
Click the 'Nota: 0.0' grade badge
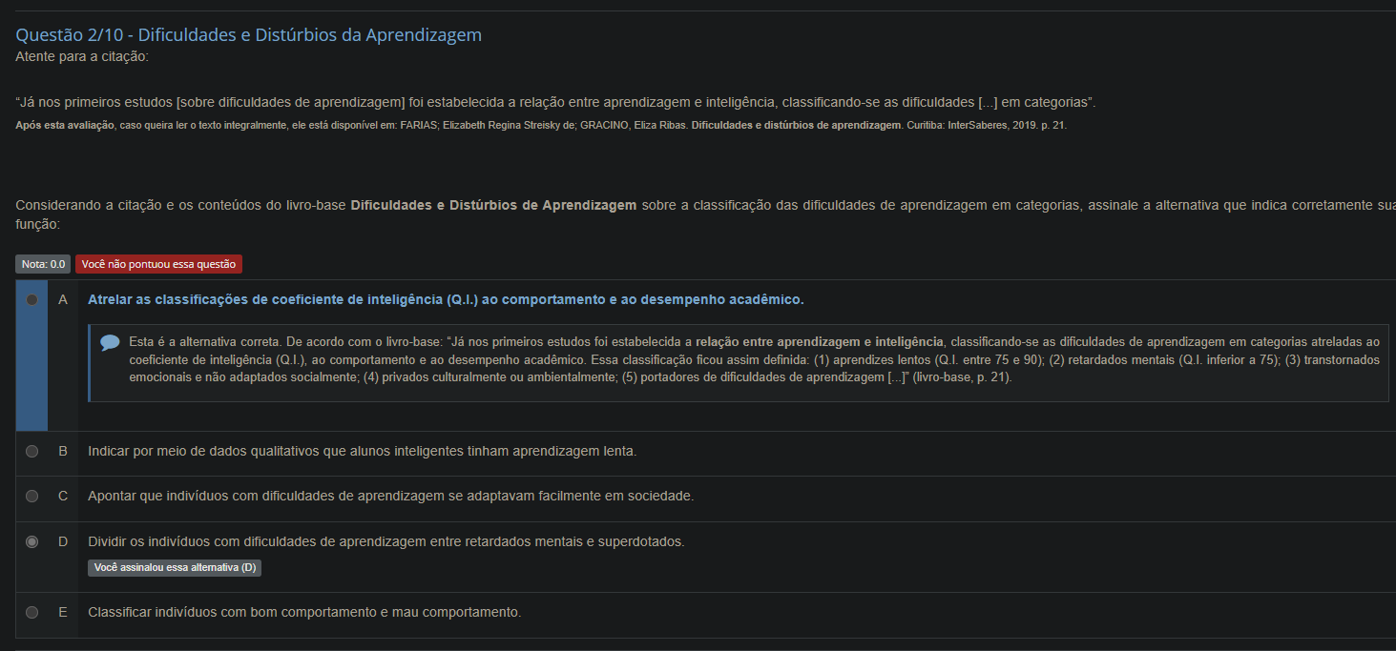coord(44,264)
